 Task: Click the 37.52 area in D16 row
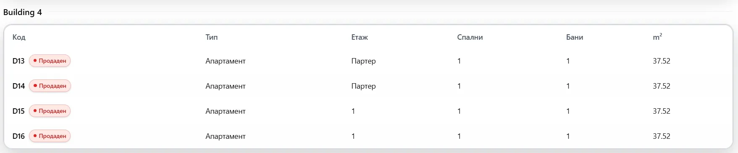click(661, 136)
